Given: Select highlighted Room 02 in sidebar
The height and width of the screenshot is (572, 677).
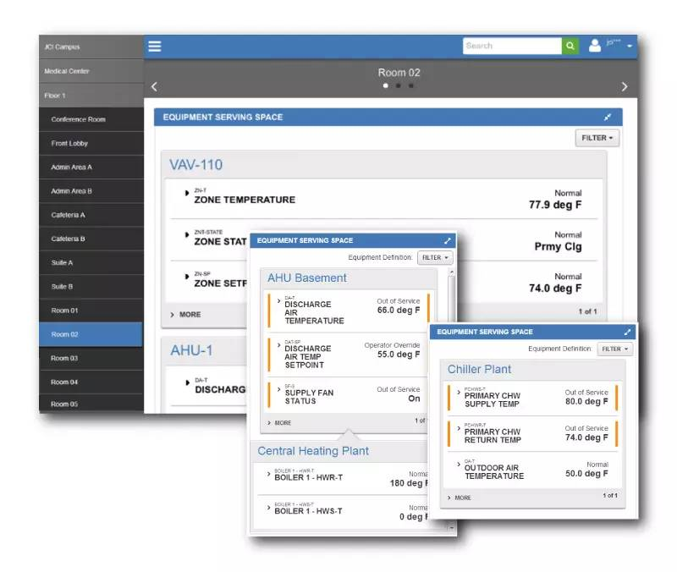Looking at the screenshot, I should point(91,334).
